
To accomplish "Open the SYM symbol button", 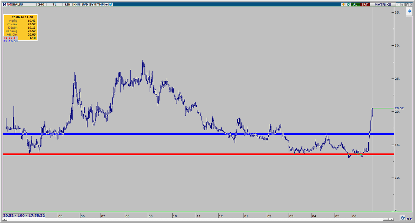I will (93, 4).
